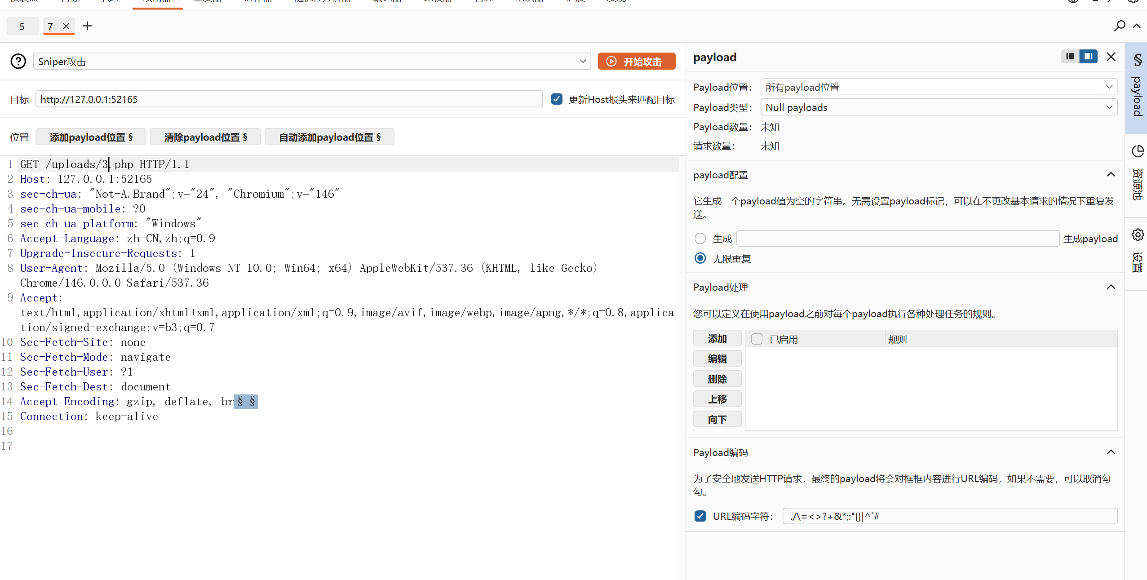Switch to Intruder tab 5
This screenshot has height=580, width=1147.
(x=22, y=27)
